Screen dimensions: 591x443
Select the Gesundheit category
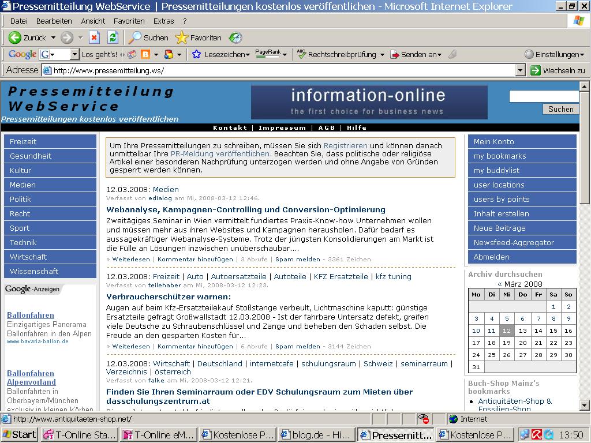pyautogui.click(x=50, y=156)
